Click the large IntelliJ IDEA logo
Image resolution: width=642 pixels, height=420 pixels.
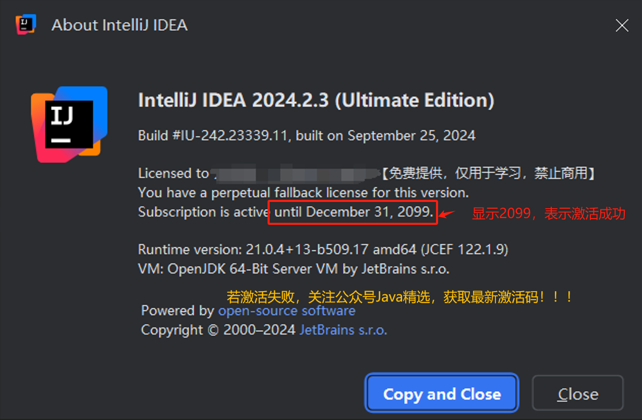69,124
